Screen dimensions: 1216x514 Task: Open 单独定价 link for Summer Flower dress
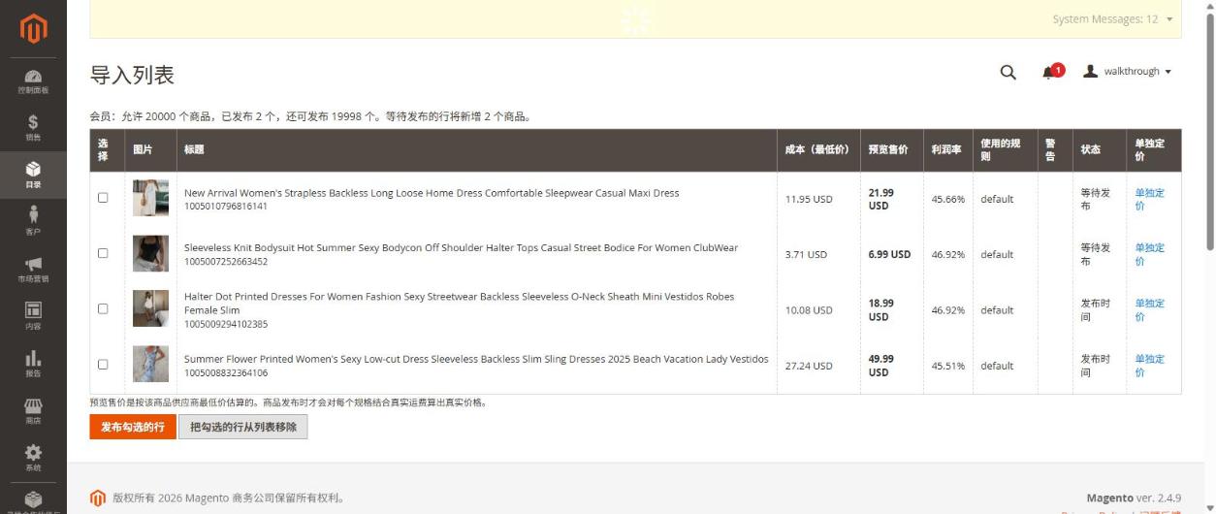(x=1150, y=366)
